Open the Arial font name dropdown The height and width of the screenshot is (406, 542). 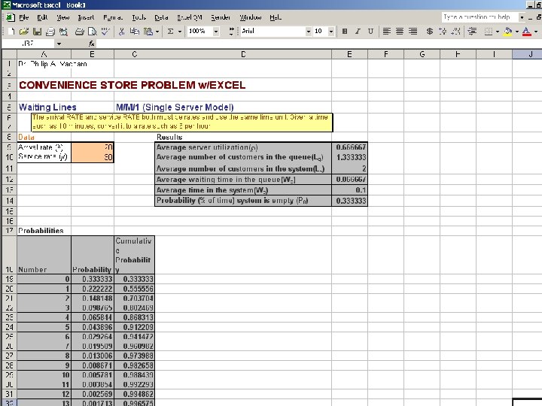[309, 32]
